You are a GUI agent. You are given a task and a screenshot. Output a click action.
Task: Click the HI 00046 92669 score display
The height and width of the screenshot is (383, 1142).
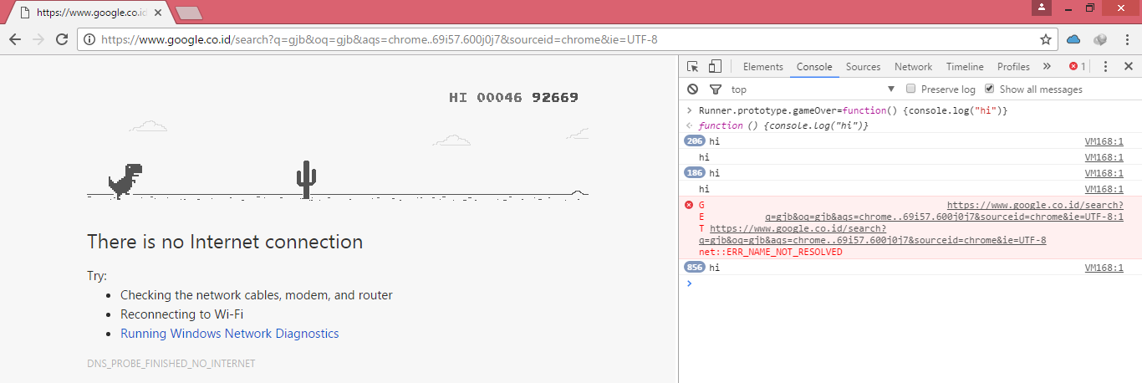(x=513, y=98)
